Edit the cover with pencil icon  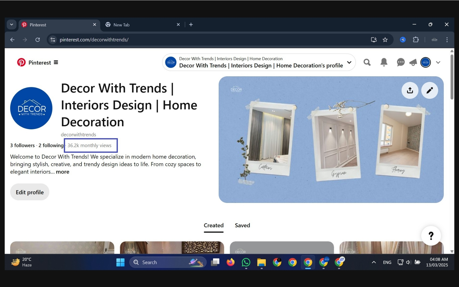pyautogui.click(x=430, y=90)
